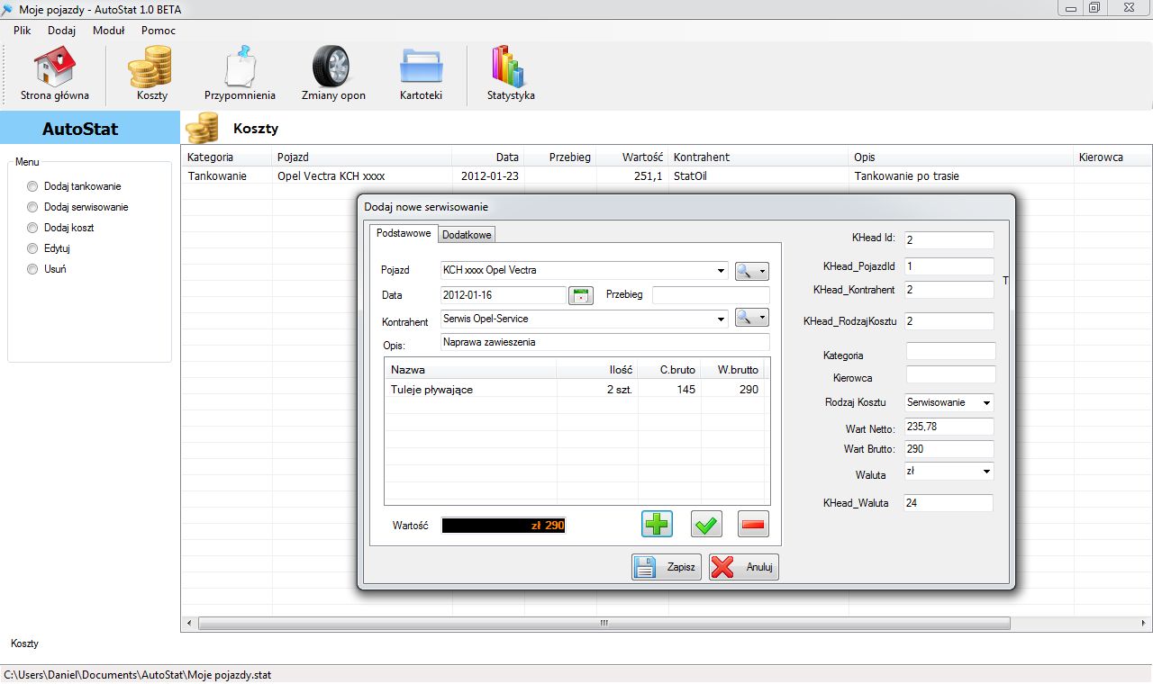This screenshot has height=684, width=1153.
Task: Switch to Dodatkowe tab
Action: (467, 234)
